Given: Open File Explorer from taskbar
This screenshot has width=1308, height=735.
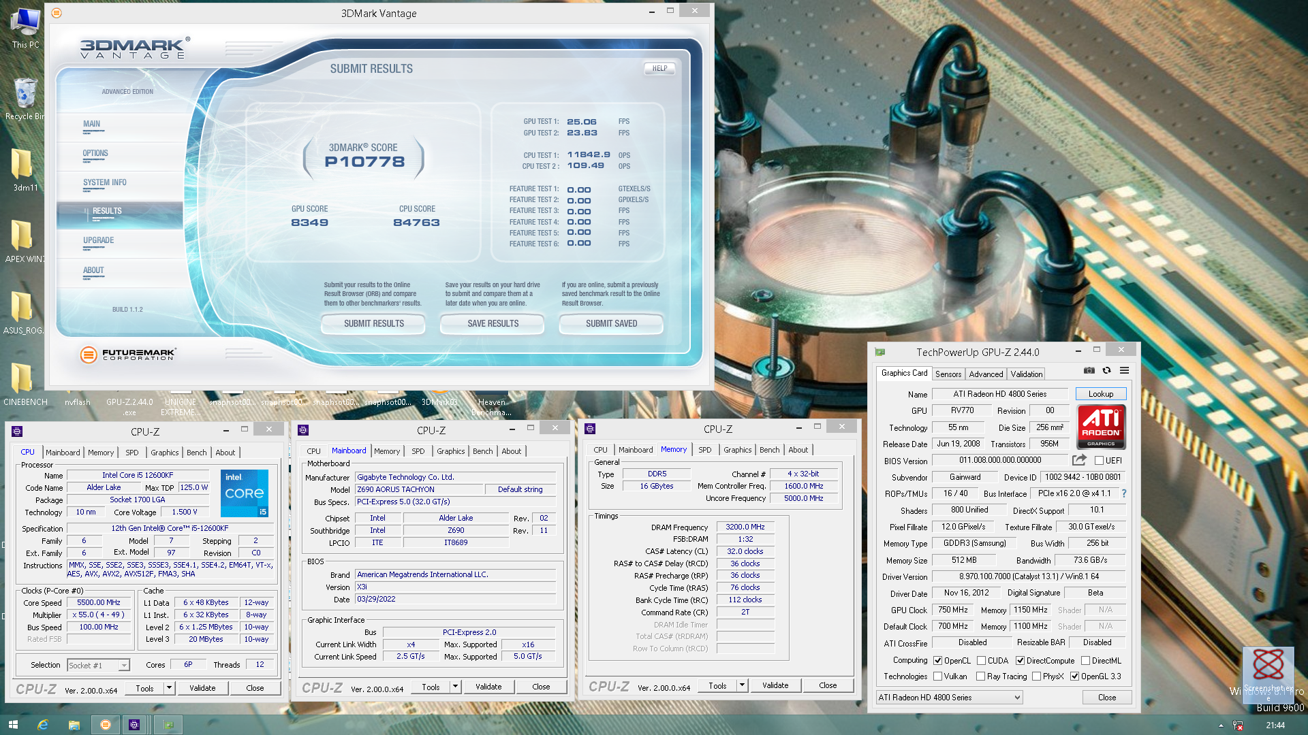Looking at the screenshot, I should pyautogui.click(x=74, y=725).
